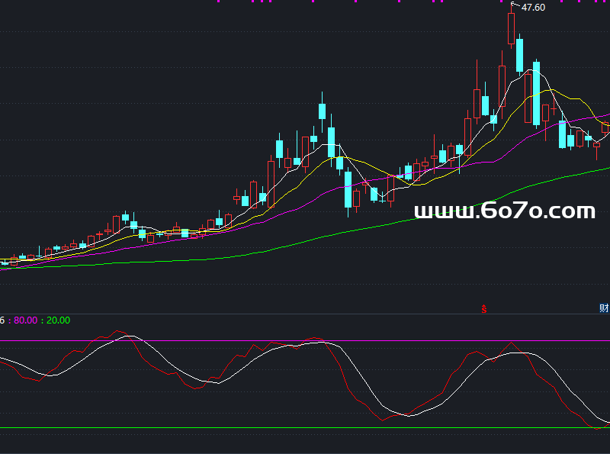610x454 pixels.
Task: Click the leftmost magenta tick on top edge
Action: [x=217, y=2]
